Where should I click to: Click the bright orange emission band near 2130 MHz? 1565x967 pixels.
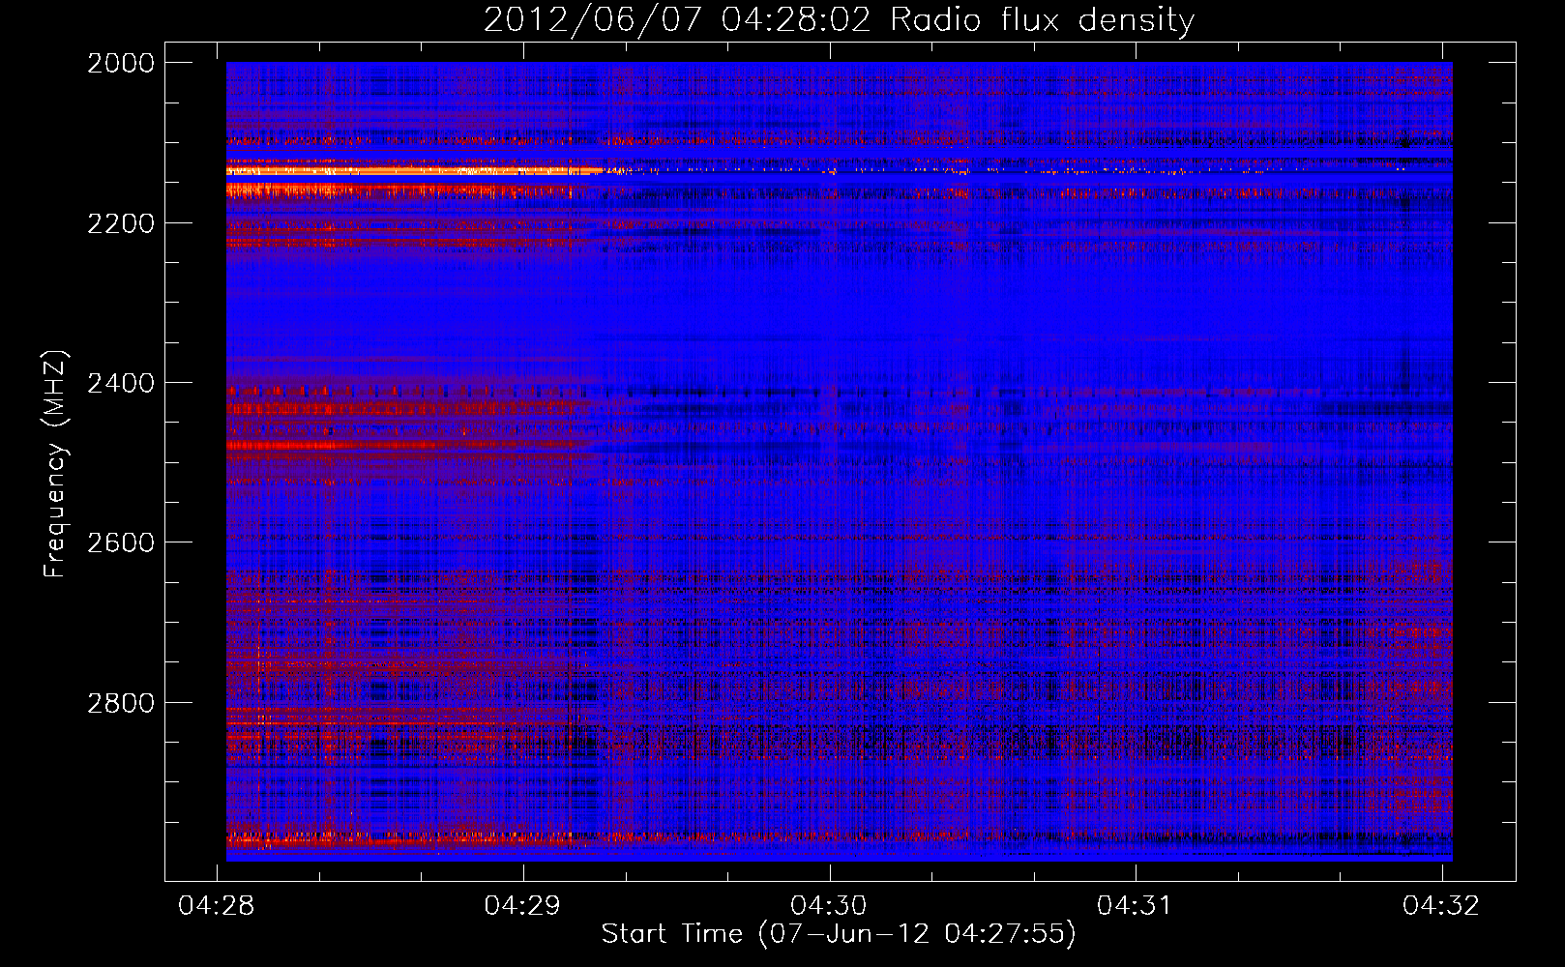[414, 171]
